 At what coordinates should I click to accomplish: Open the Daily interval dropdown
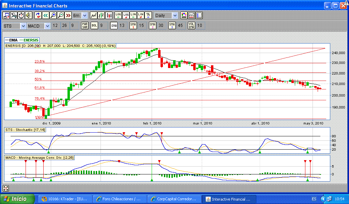(174, 15)
